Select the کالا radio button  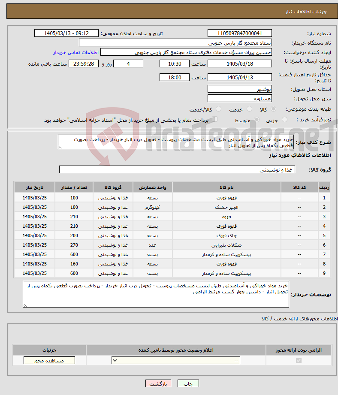(273, 109)
